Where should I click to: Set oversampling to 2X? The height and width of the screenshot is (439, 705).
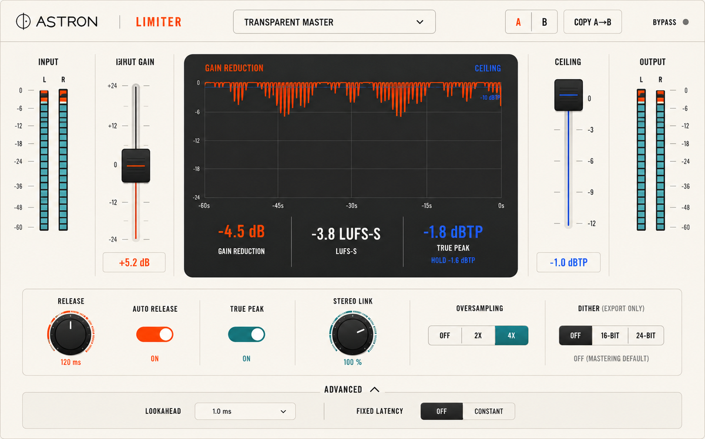[x=478, y=336]
